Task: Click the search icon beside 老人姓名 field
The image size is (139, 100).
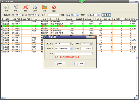Action: coord(71,44)
